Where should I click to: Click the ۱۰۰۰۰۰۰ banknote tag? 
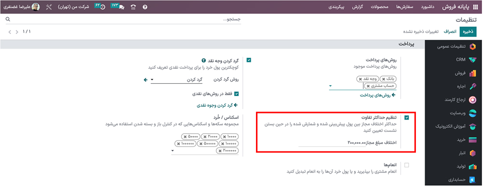(185, 143)
